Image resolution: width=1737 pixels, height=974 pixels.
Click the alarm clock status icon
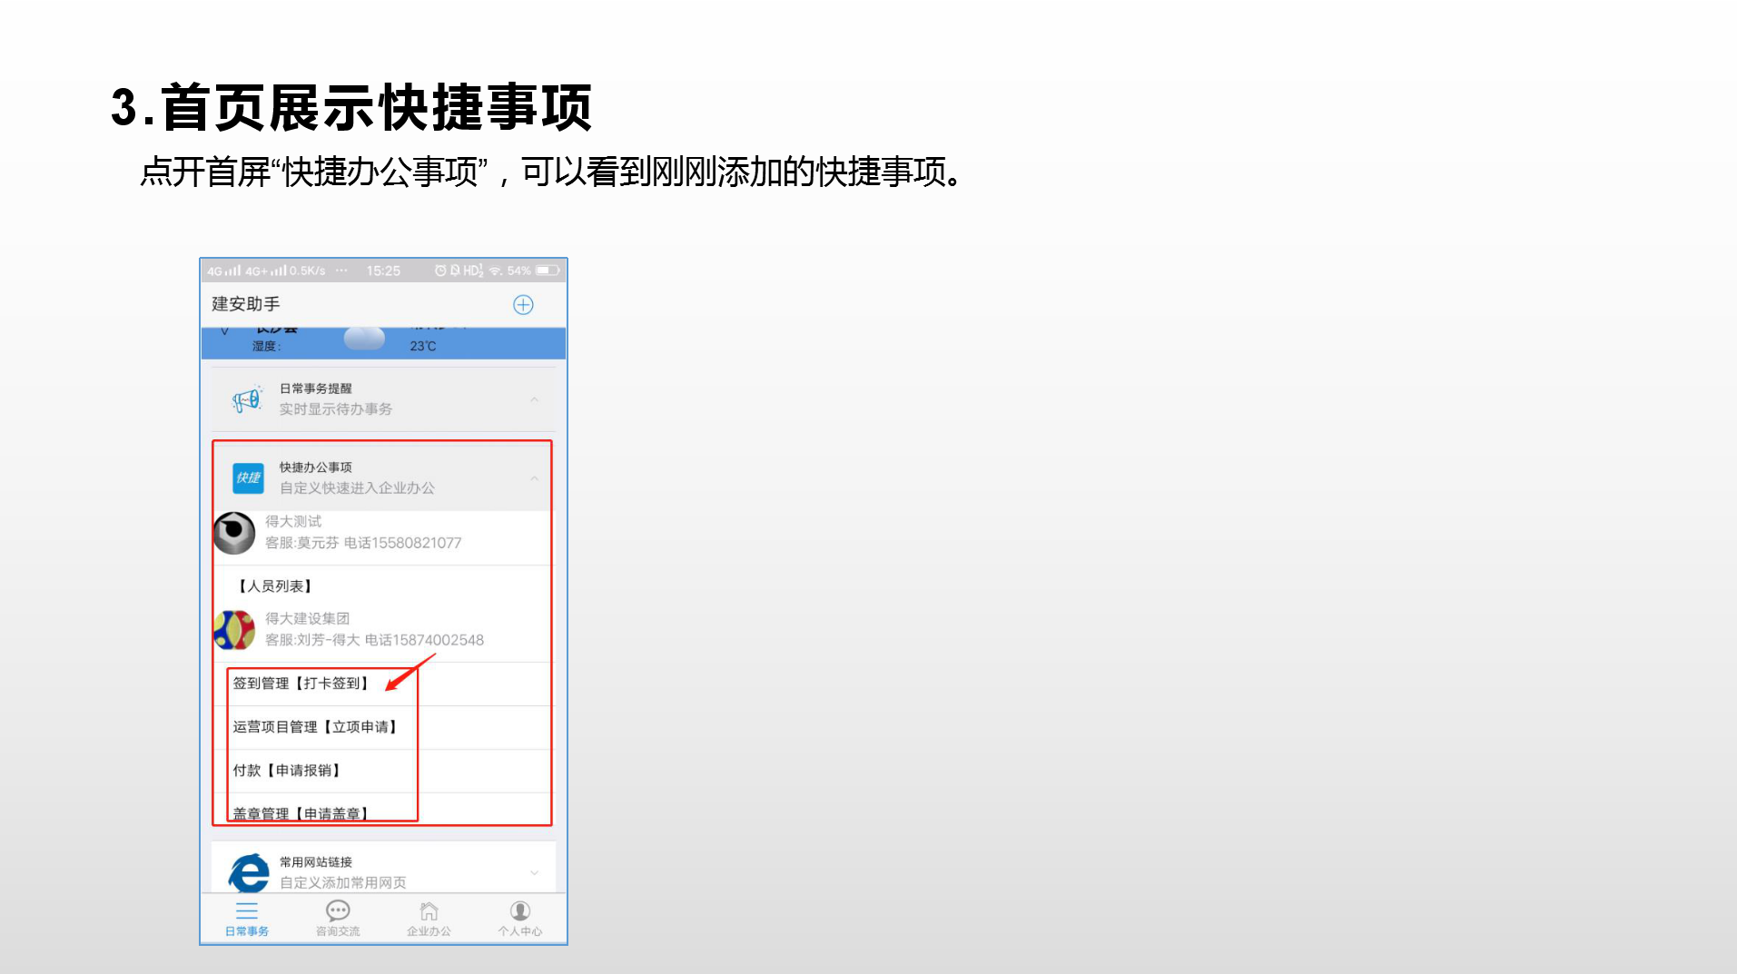click(x=440, y=271)
